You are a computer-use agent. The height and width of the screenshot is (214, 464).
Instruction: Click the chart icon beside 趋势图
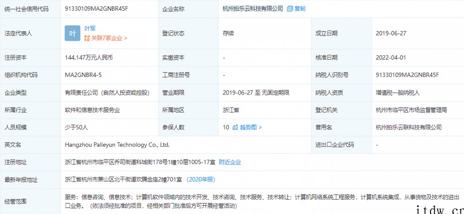pos(235,127)
